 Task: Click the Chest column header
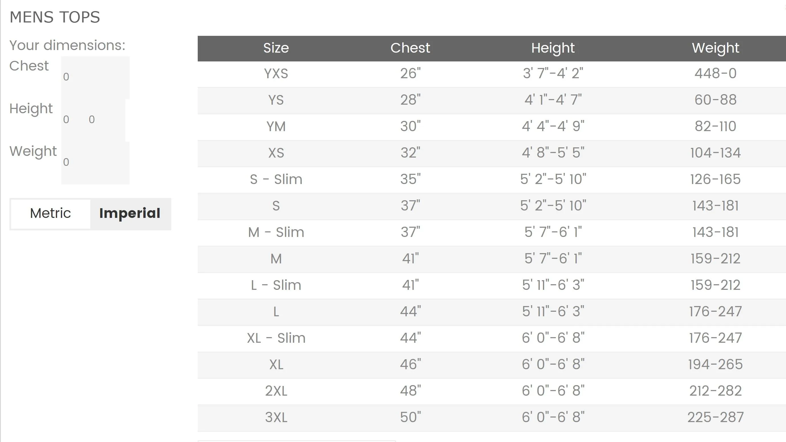click(410, 48)
